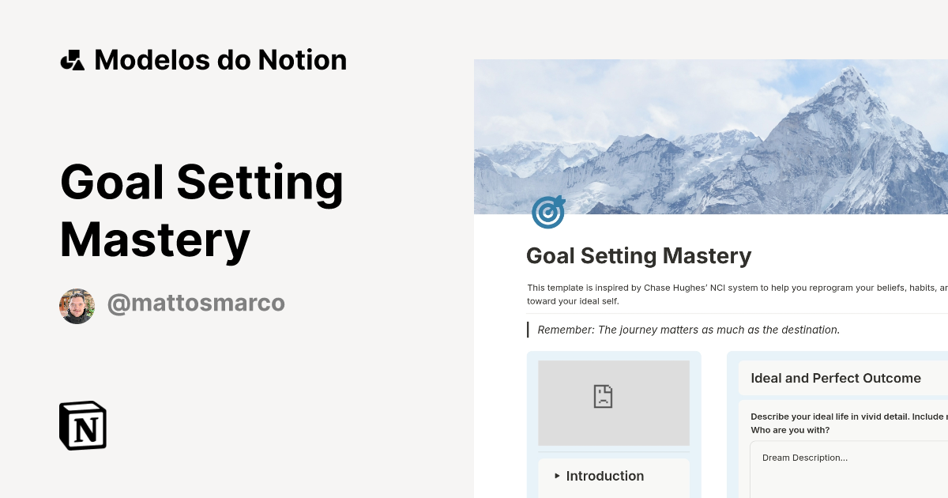948x498 pixels.
Task: Click the gray image preview card
Action: point(614,403)
